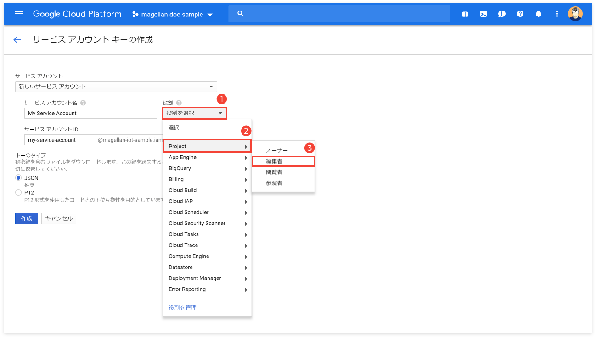Show notifications bell
The width and height of the screenshot is (596, 338).
click(x=539, y=14)
